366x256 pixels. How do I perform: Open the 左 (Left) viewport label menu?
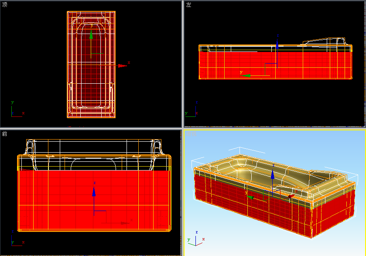point(188,5)
